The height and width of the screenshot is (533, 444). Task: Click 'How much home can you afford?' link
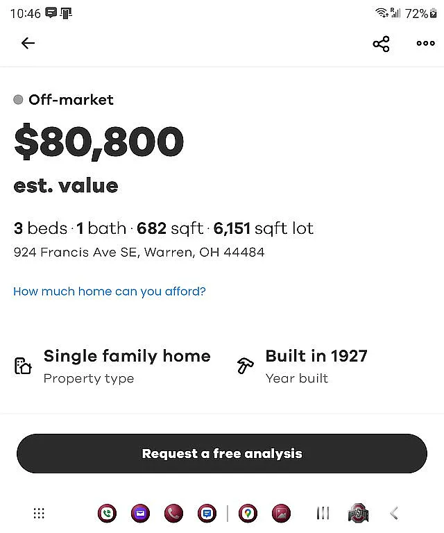pos(110,291)
